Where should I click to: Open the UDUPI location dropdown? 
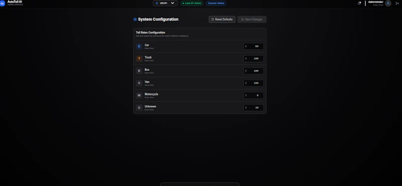coord(165,3)
